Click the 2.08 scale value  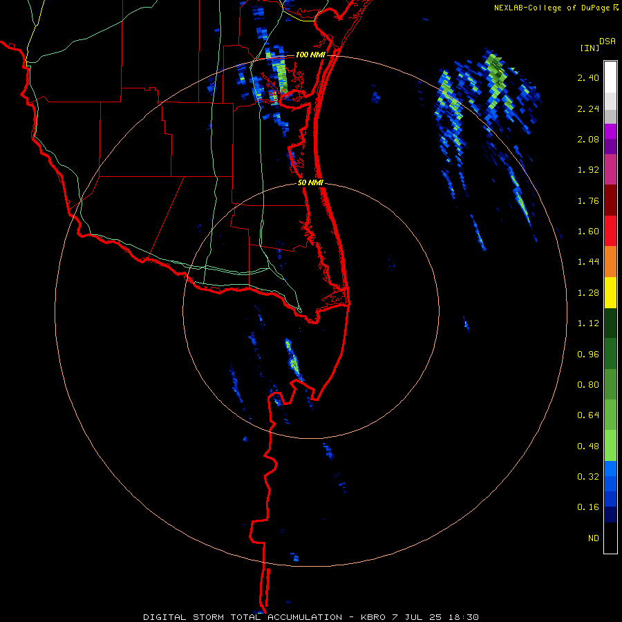click(588, 139)
